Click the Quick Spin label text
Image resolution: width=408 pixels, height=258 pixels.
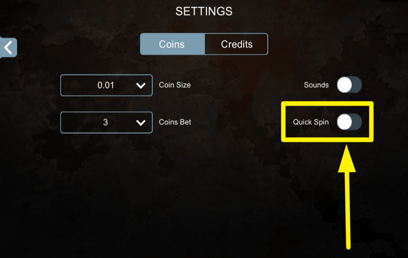click(311, 122)
